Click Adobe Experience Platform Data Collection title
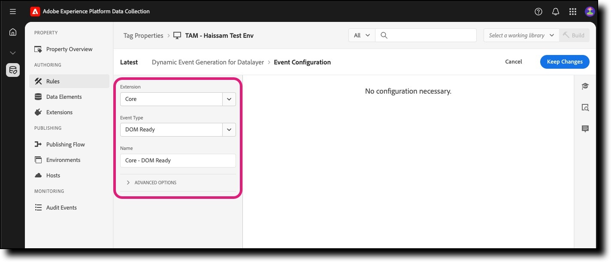This screenshot has height=262, width=611. coord(96,12)
